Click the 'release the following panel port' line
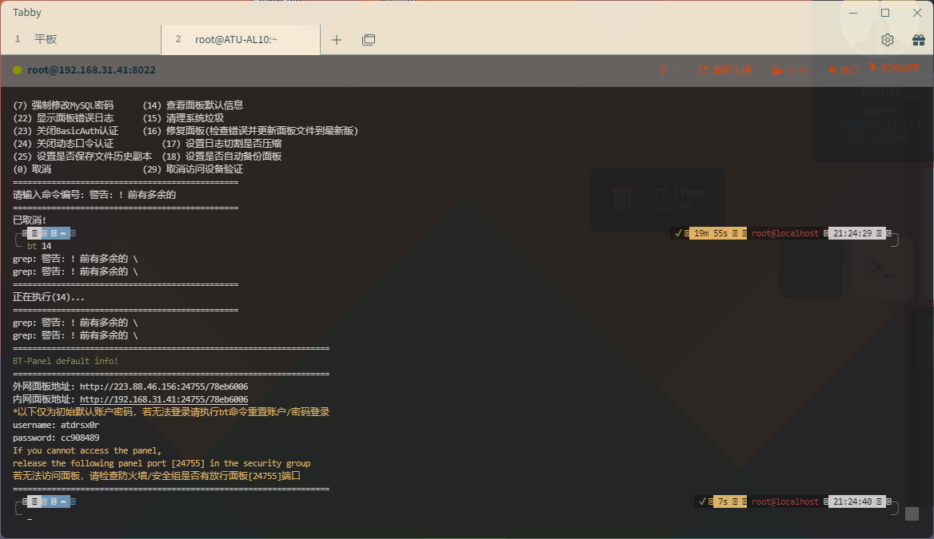The image size is (934, 539). click(x=162, y=463)
